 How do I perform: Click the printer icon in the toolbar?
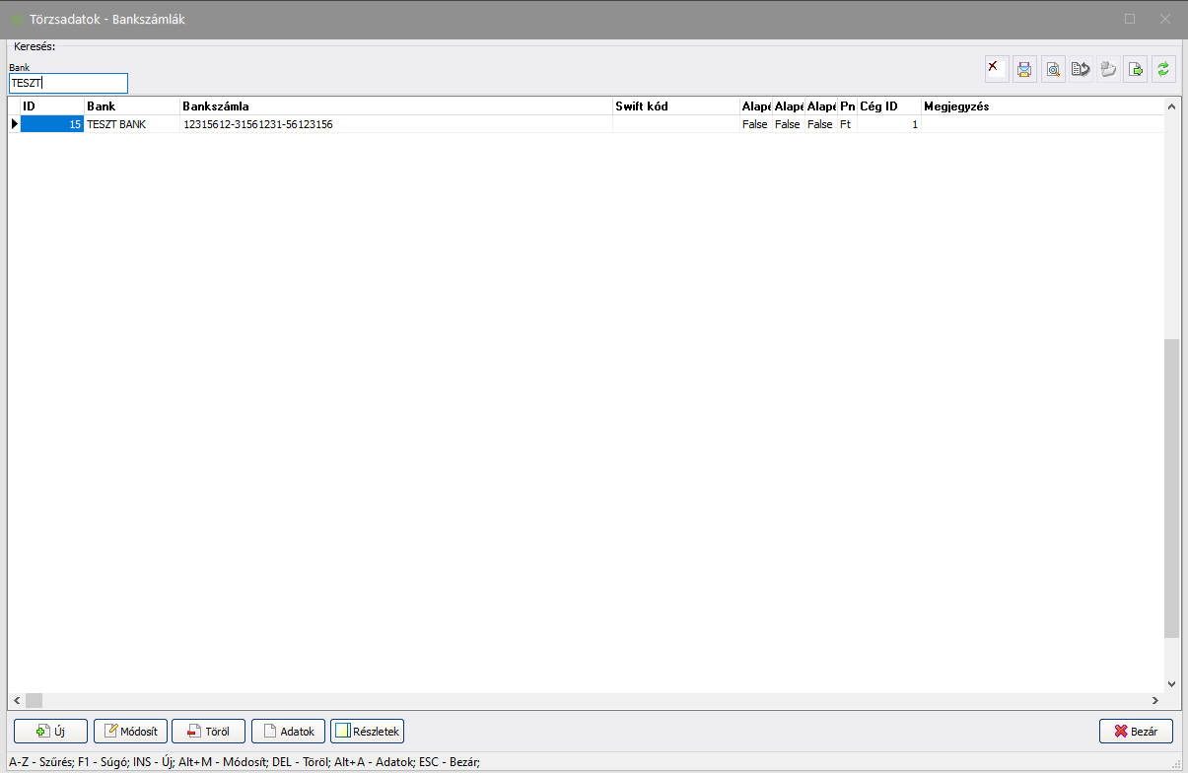(x=1024, y=69)
